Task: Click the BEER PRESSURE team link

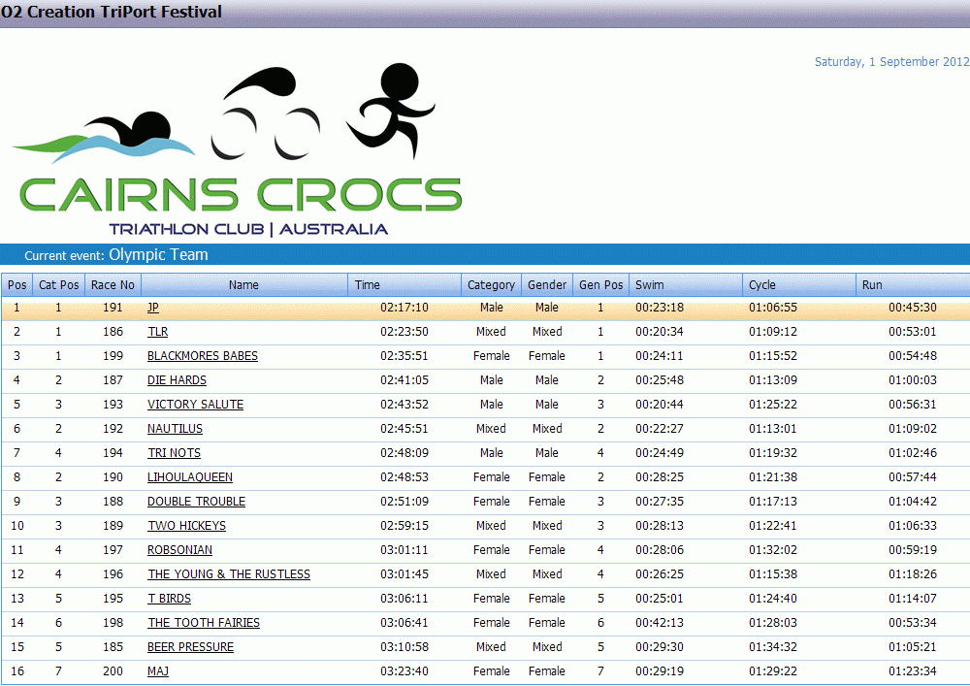Action: [190, 647]
